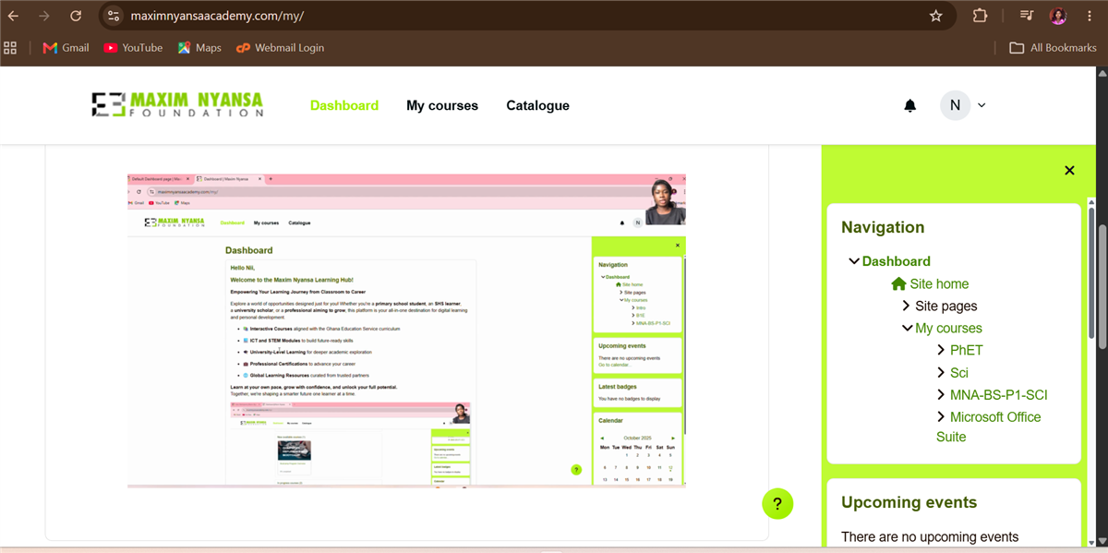The width and height of the screenshot is (1108, 553).
Task: Expand the Microsoft Office Suite node
Action: (941, 416)
